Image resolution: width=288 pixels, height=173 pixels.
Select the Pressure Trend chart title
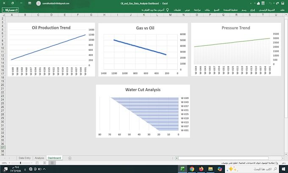(236, 28)
